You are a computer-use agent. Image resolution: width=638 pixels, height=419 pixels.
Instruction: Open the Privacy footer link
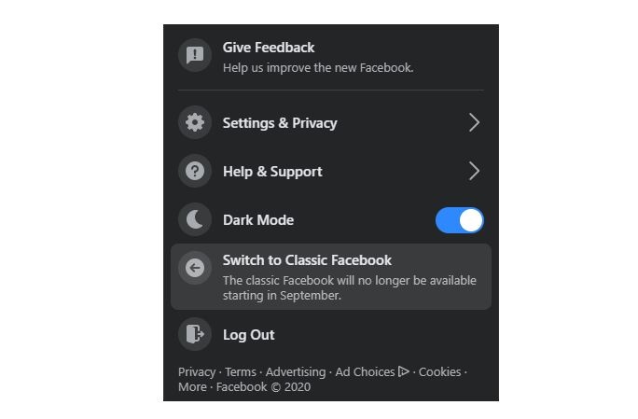coord(197,372)
